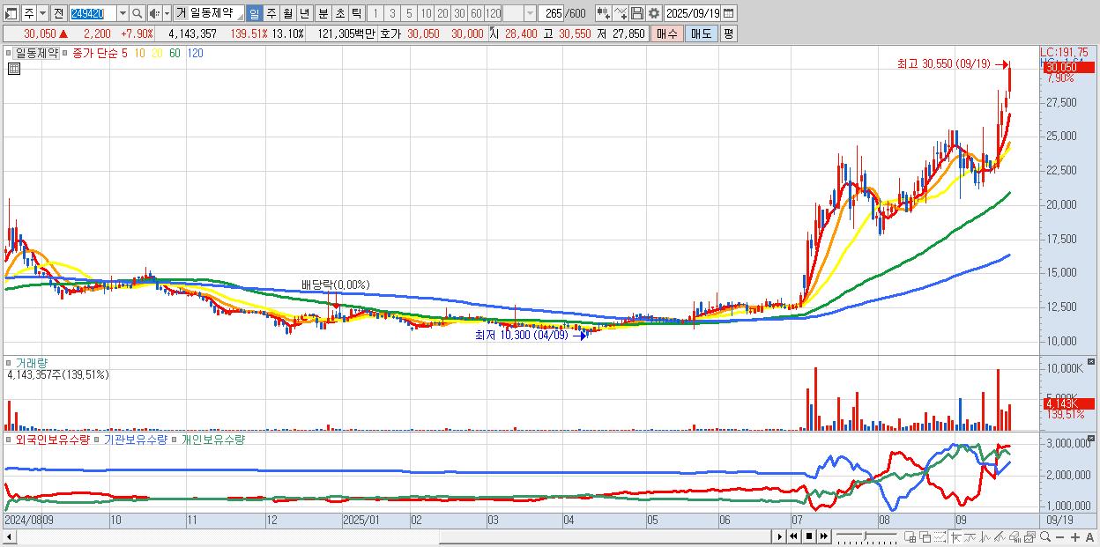
Task: Click the 매수 buy button
Action: pos(667,33)
